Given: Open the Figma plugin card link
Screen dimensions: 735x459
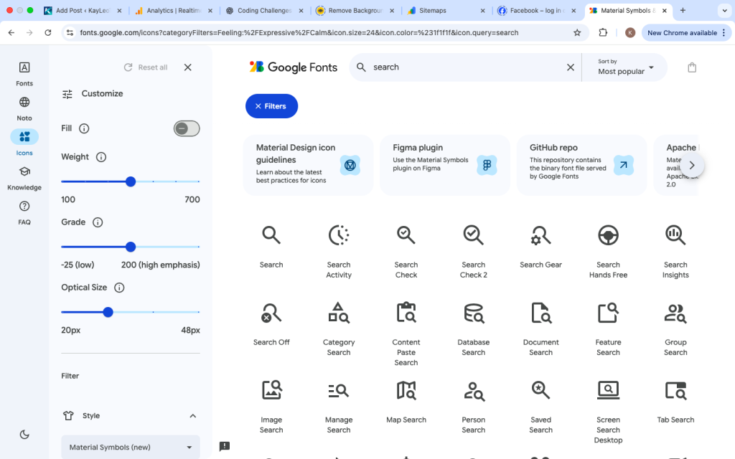Looking at the screenshot, I should pyautogui.click(x=444, y=165).
